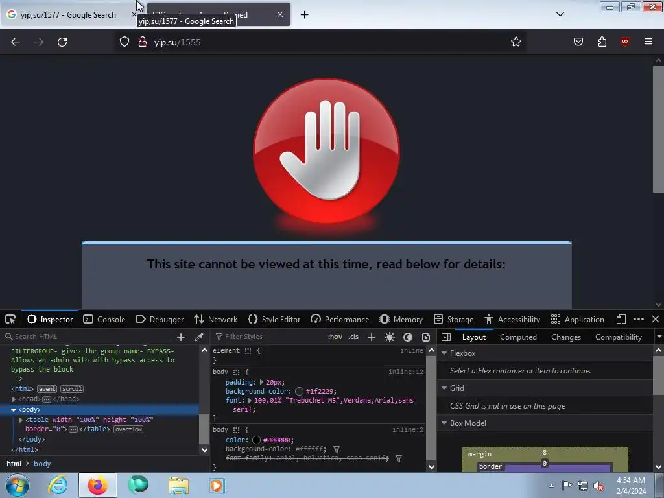Screen dimensions: 664x498
Task: Open the Style Editor panel
Action: pos(274,319)
